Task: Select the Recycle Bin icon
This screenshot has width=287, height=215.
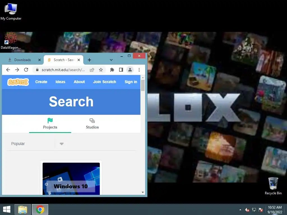Action: click(x=273, y=186)
